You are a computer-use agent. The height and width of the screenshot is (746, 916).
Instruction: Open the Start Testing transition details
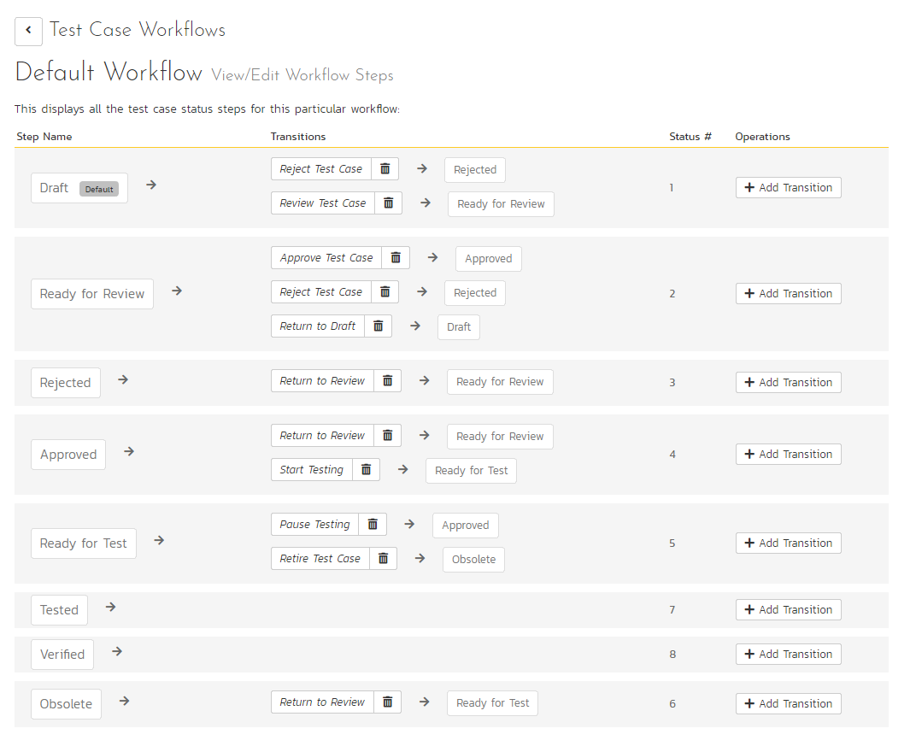coord(311,470)
